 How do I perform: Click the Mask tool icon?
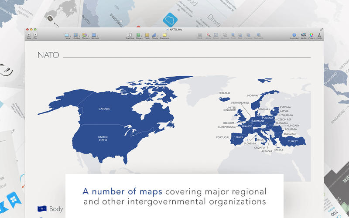[x=200, y=34]
